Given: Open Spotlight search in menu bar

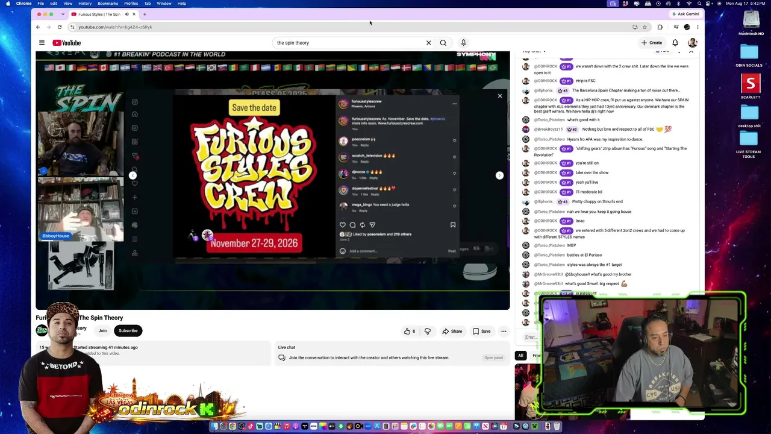Looking at the screenshot, I should tap(699, 4).
